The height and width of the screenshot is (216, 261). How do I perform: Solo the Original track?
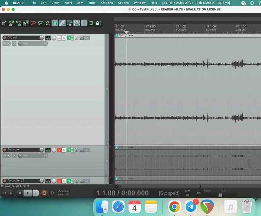[64, 38]
